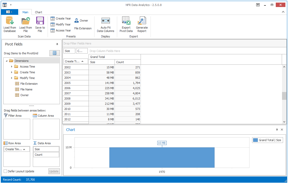Expand the Modify Time folder
Screen dimensions: 288x184
[x=12, y=78]
